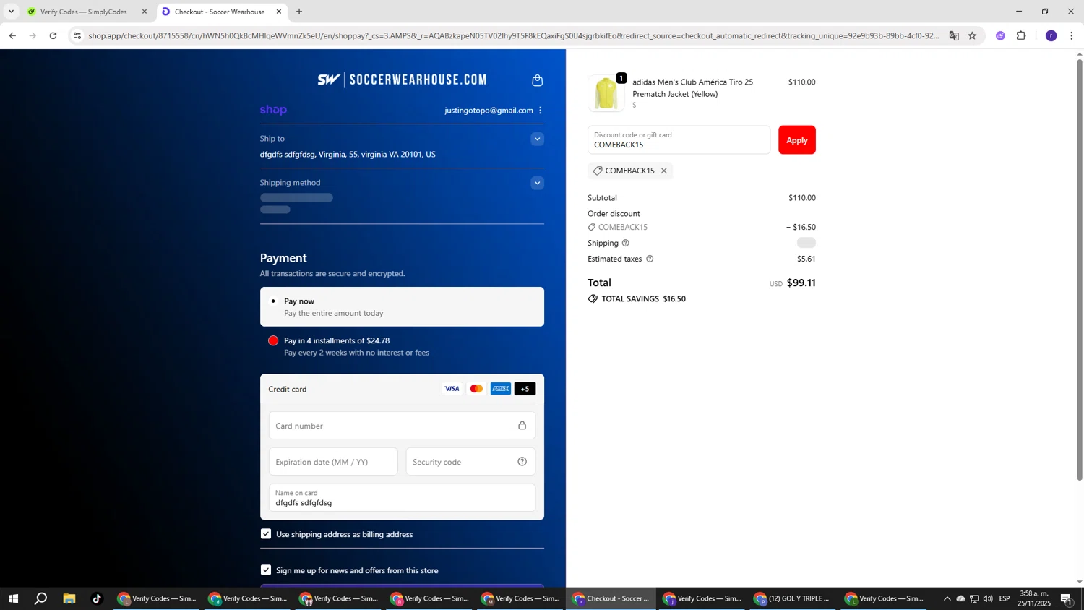1084x610 pixels.
Task: Click the ESP language indicator
Action: point(1005,598)
